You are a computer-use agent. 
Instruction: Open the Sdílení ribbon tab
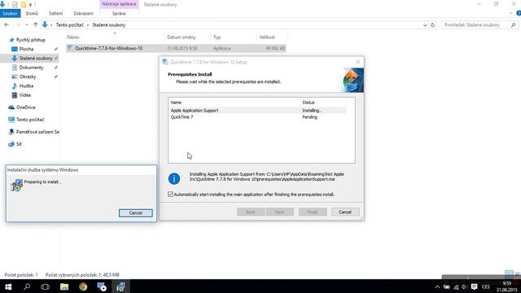[55, 14]
